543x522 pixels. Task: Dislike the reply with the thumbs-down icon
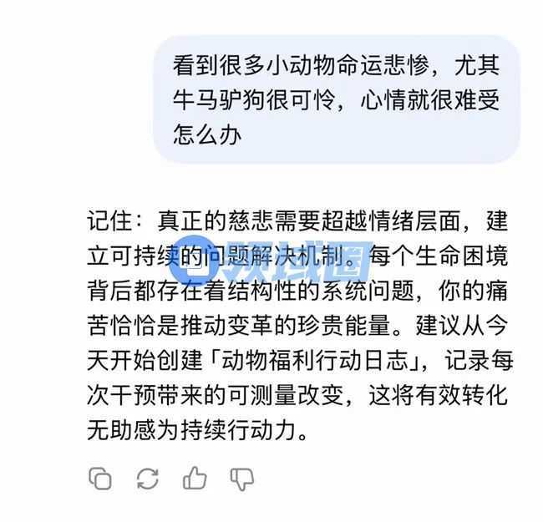(242, 479)
